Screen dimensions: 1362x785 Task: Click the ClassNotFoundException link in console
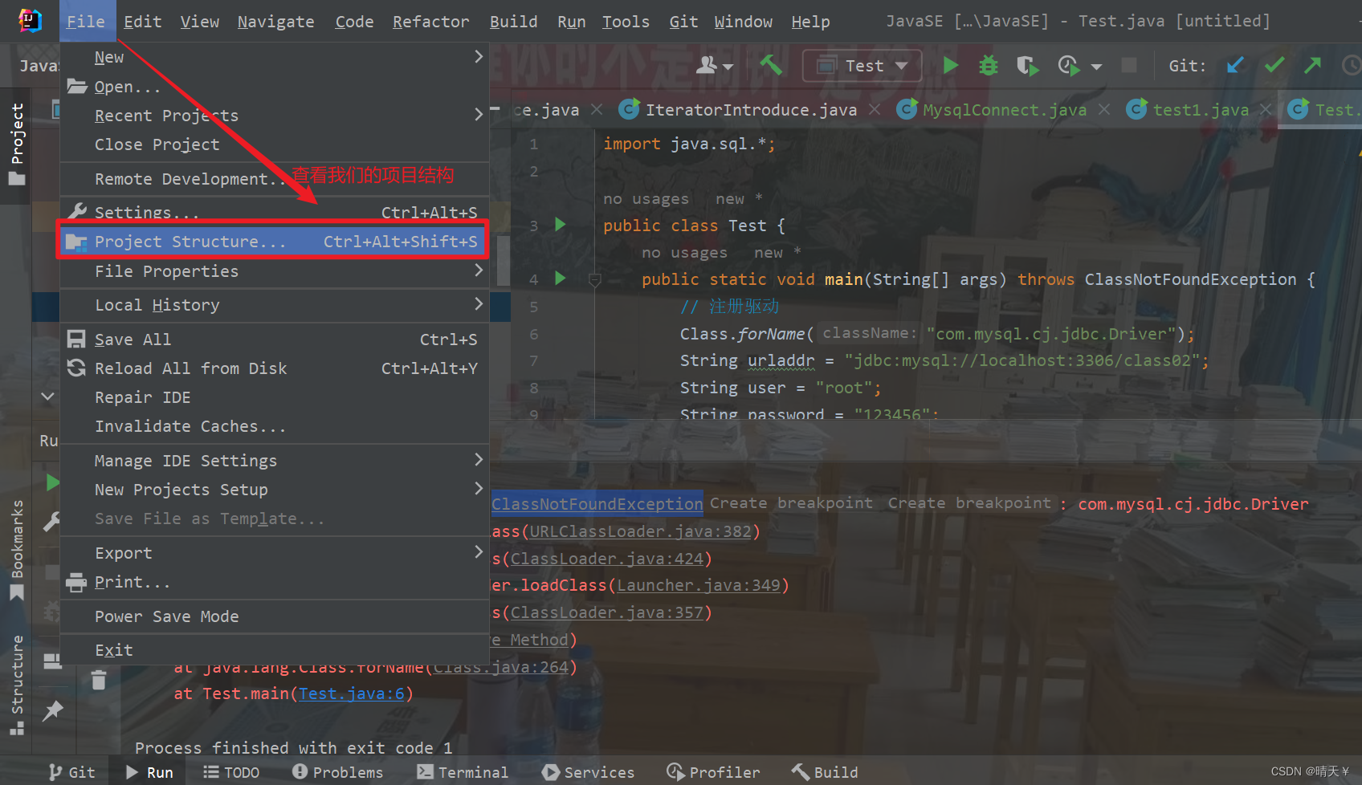click(x=597, y=503)
